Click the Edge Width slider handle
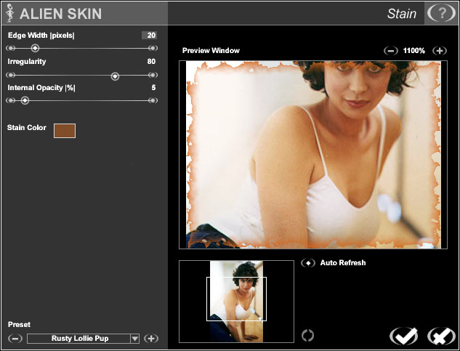 [35, 48]
